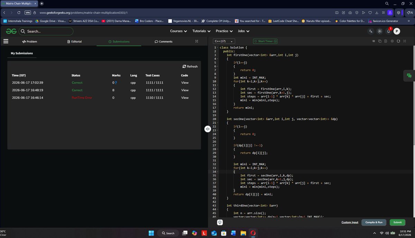Reset the code with the circular arrow icon
Image resolution: width=415 pixels, height=238 pixels.
tap(398, 41)
